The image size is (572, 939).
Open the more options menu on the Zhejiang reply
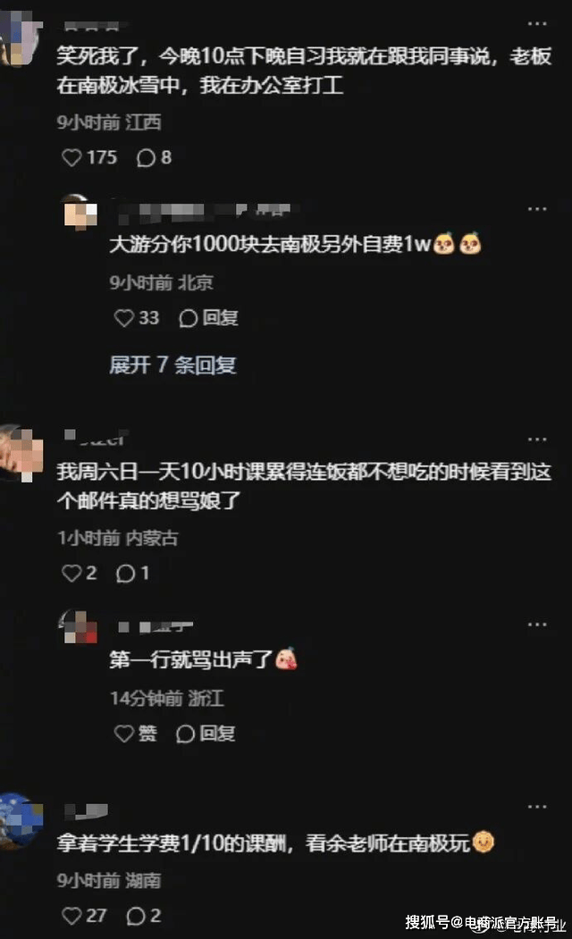pos(536,625)
